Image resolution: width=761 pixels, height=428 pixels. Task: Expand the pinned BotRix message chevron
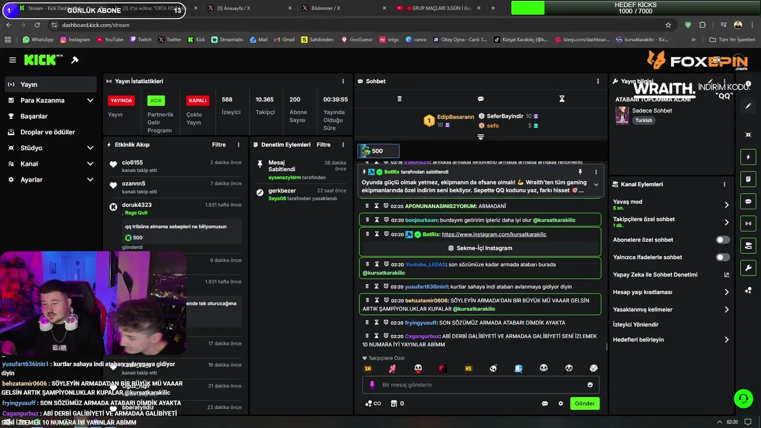pos(596,185)
